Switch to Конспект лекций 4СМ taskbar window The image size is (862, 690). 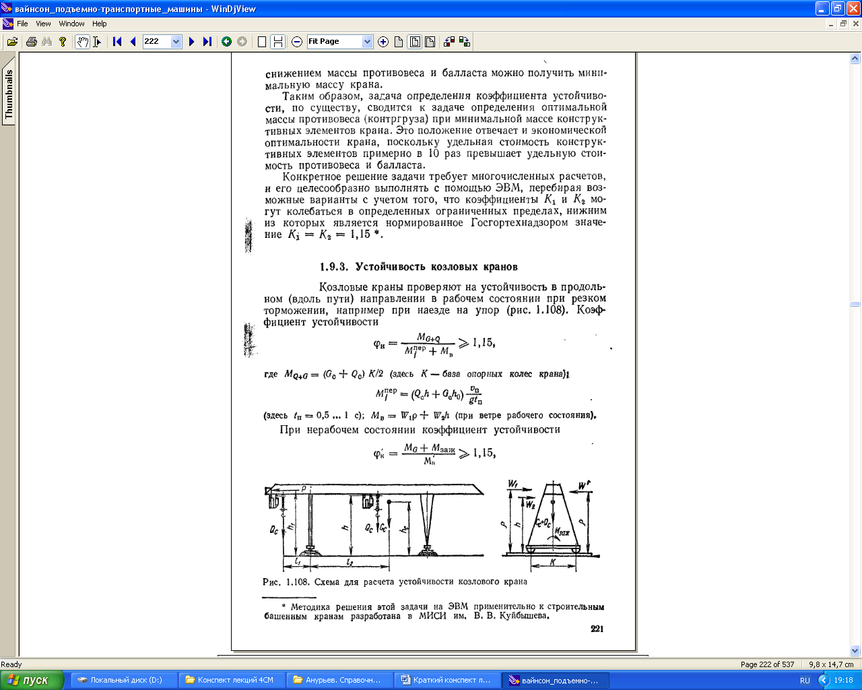pyautogui.click(x=232, y=681)
